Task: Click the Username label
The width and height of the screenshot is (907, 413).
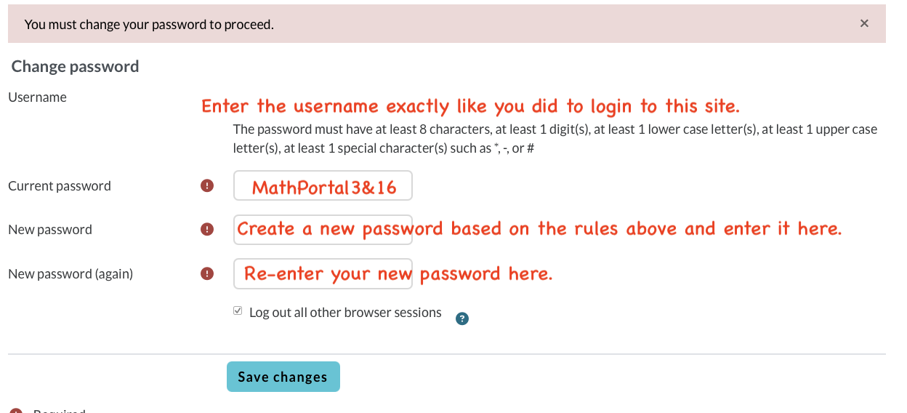Action: coord(37,97)
